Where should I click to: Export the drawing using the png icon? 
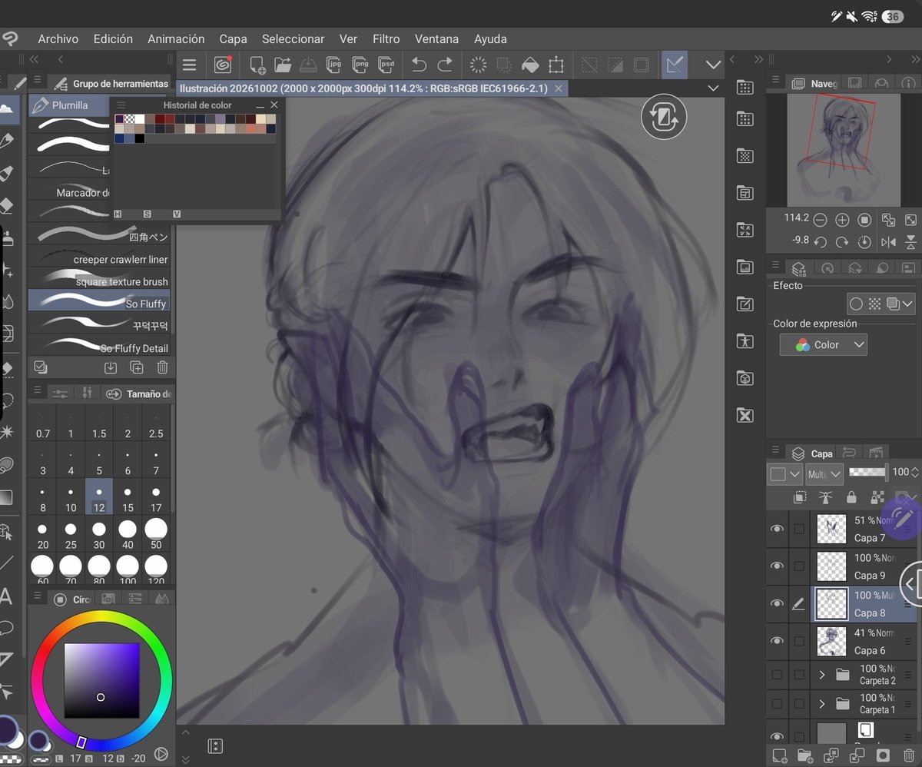coord(360,65)
